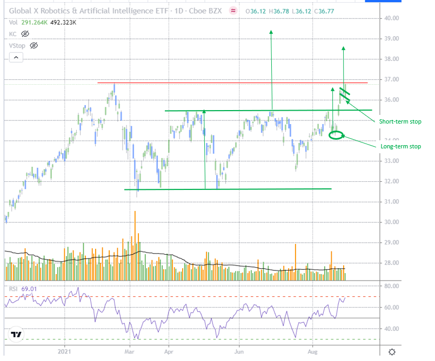The image size is (435, 361).
Task: Click the VStop indicator label
Action: (17, 46)
